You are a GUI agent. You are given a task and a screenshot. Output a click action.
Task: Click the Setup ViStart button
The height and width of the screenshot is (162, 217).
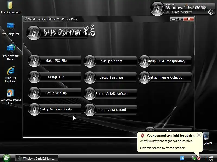(110, 61)
